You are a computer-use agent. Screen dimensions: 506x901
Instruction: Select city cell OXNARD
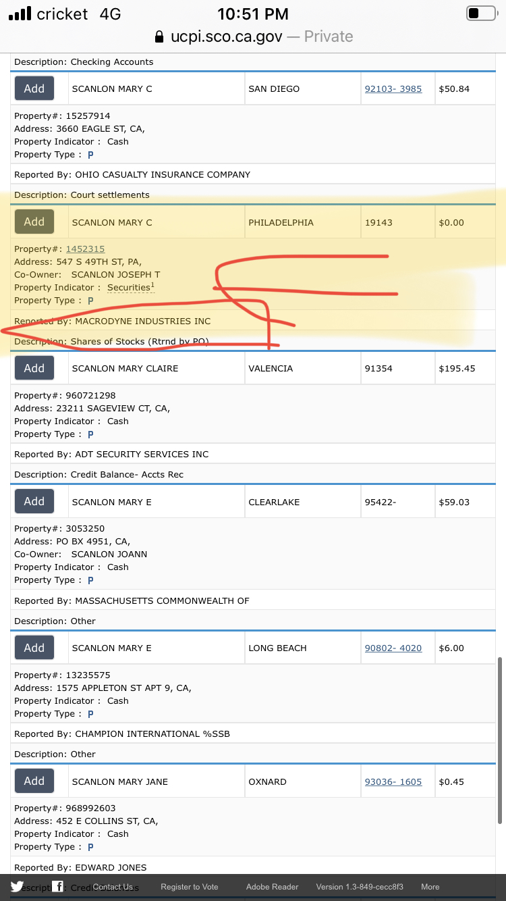click(x=267, y=781)
